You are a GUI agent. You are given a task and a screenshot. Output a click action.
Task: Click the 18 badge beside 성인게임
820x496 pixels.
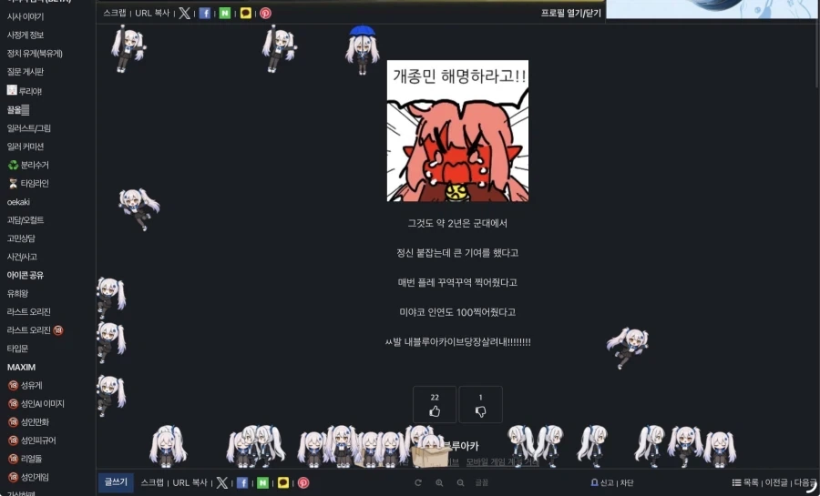pos(13,477)
